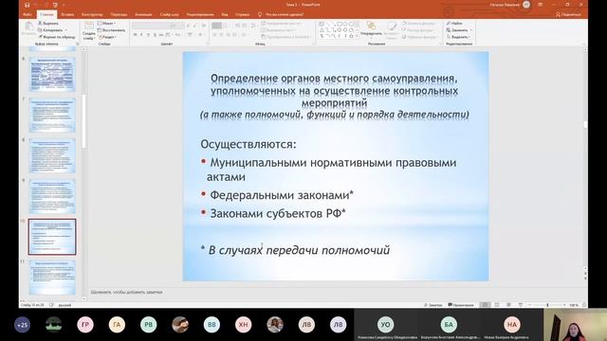Select slide 7 thumbnail

52,115
